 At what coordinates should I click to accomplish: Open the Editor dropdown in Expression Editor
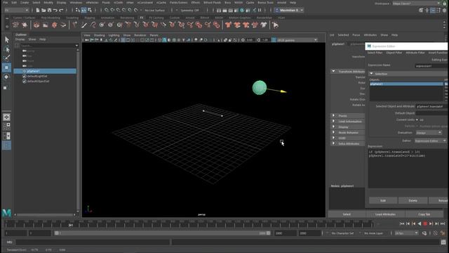[430, 141]
